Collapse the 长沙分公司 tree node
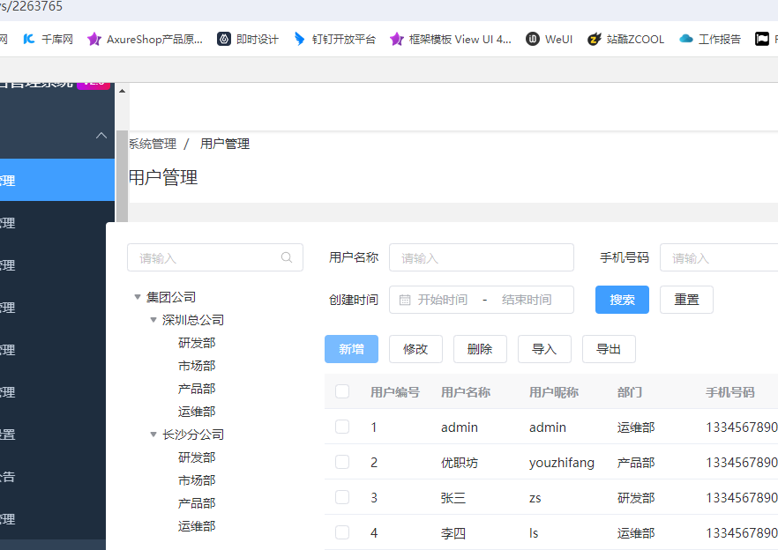Image resolution: width=778 pixels, height=550 pixels. tap(153, 435)
